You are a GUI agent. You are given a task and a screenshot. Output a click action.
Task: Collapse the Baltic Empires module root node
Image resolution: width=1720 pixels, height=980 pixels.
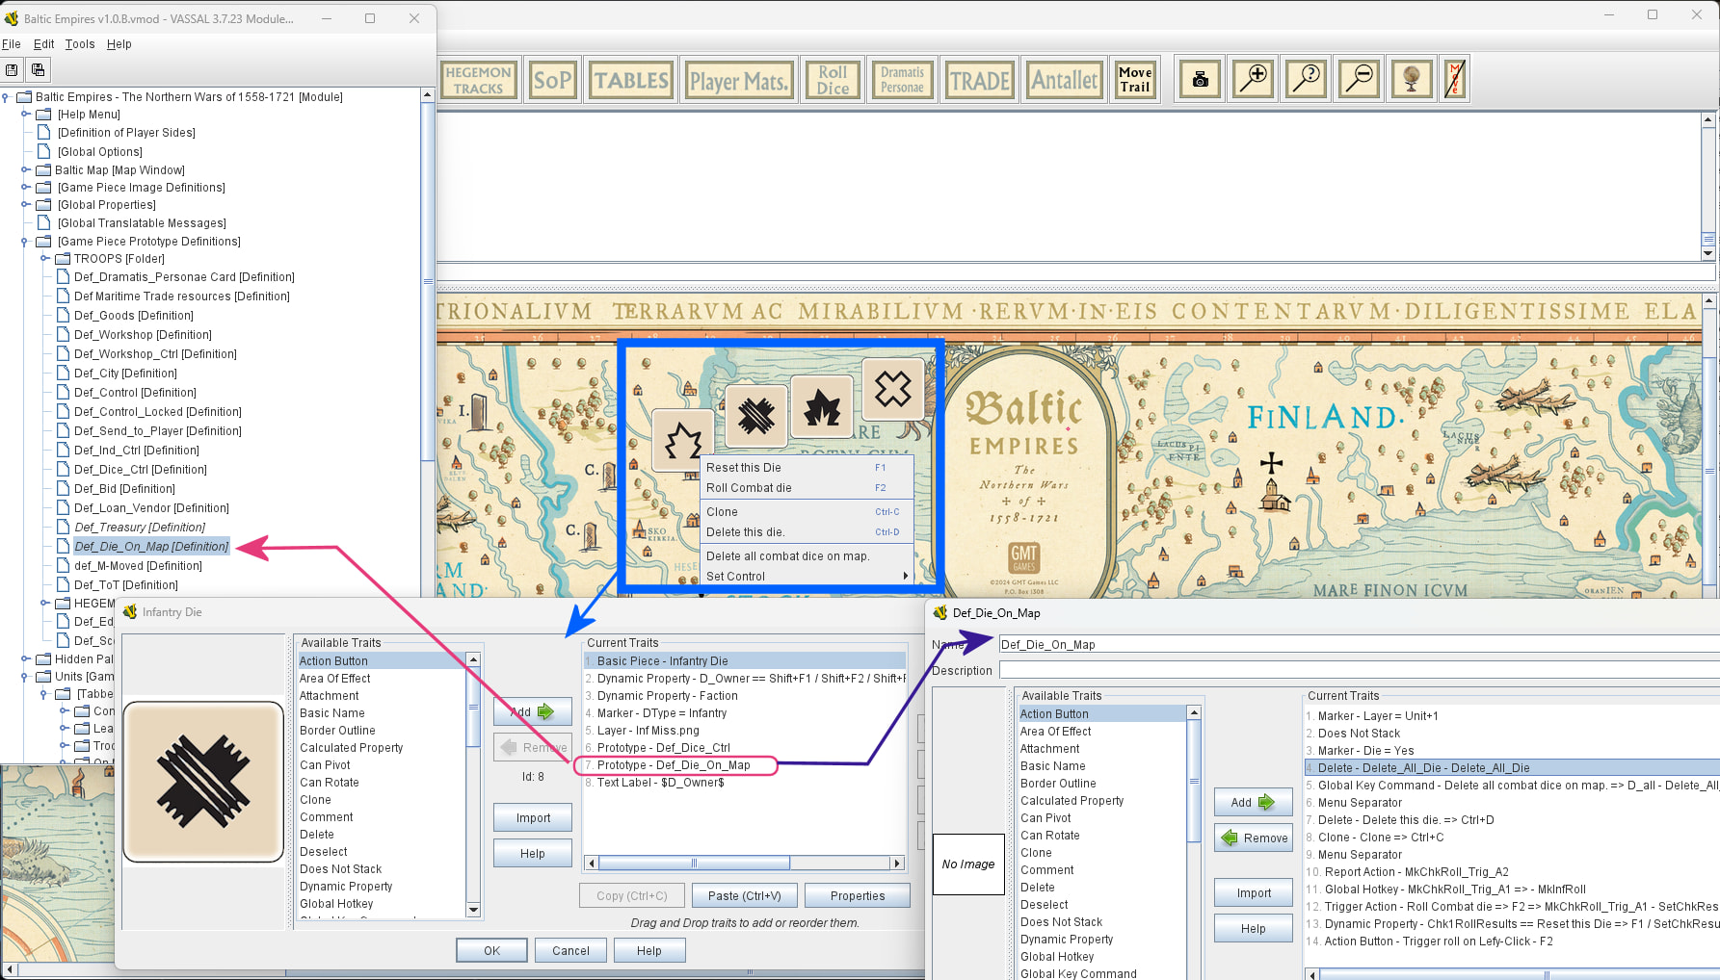[6, 96]
